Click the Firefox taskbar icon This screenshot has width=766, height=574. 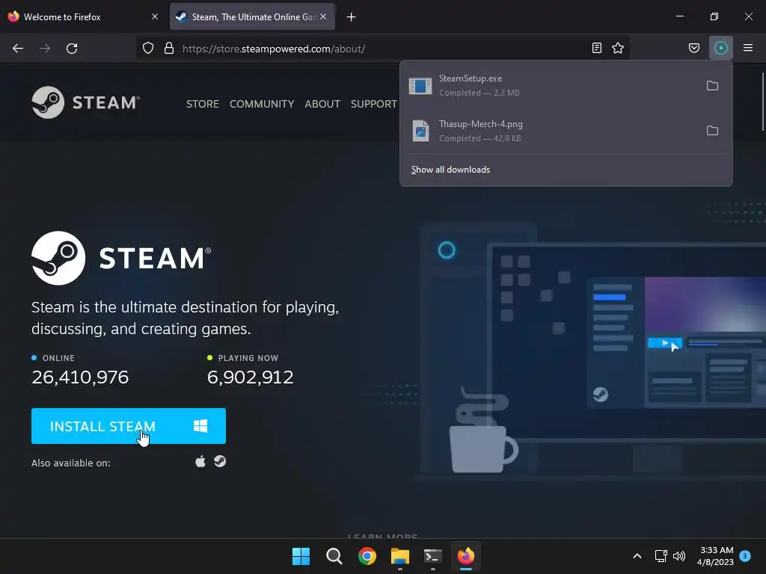(466, 556)
